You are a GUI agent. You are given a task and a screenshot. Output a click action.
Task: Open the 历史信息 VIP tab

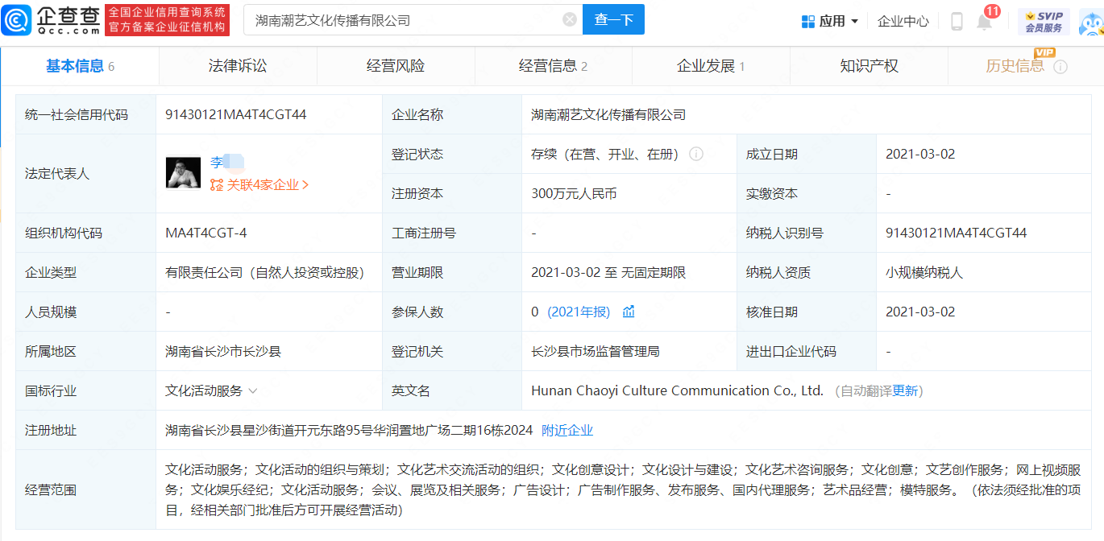tap(1015, 66)
